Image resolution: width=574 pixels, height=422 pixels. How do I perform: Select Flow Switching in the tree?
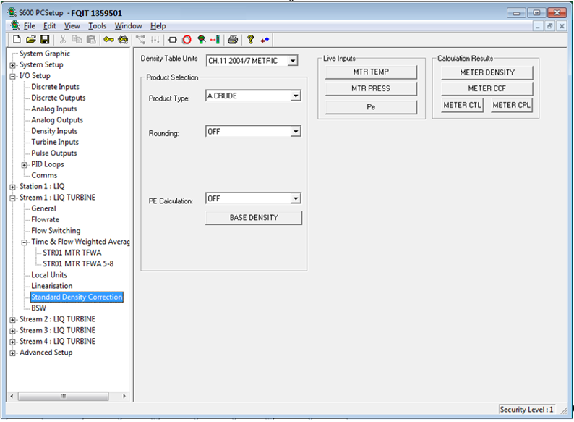click(x=56, y=231)
